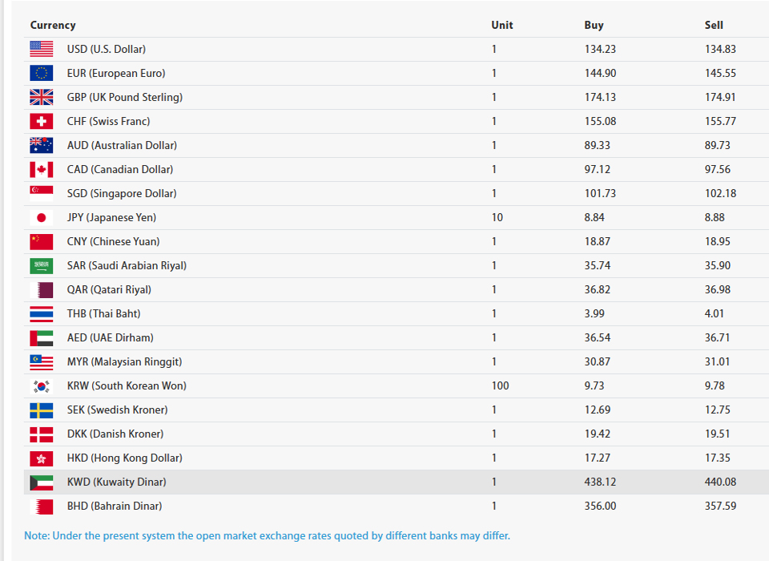Image resolution: width=769 pixels, height=561 pixels.
Task: Click the Sell column header
Action: point(714,25)
